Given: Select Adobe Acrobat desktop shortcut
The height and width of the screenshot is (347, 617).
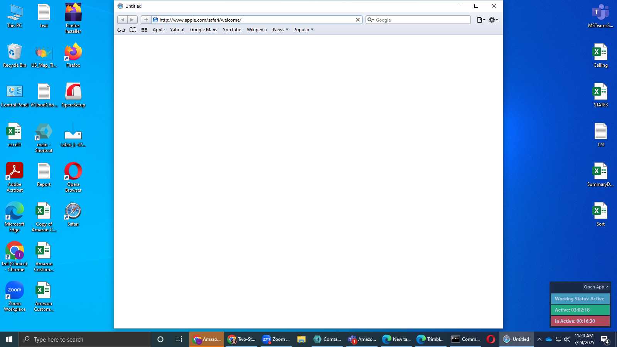Looking at the screenshot, I should pos(15,177).
